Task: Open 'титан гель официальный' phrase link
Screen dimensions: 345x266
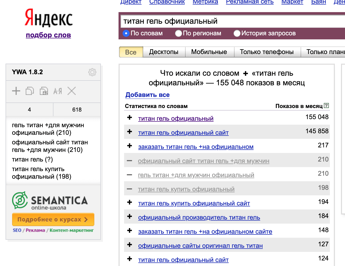Action: pyautogui.click(x=176, y=118)
